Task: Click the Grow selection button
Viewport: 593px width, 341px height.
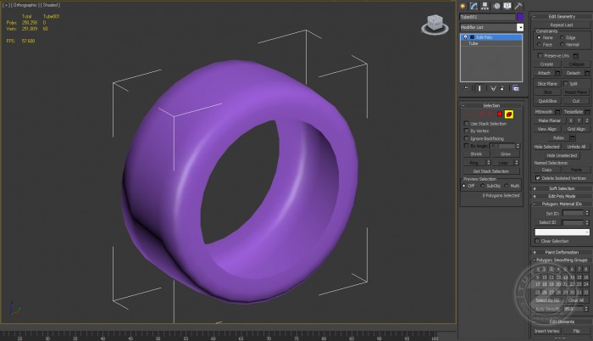Action: click(506, 154)
